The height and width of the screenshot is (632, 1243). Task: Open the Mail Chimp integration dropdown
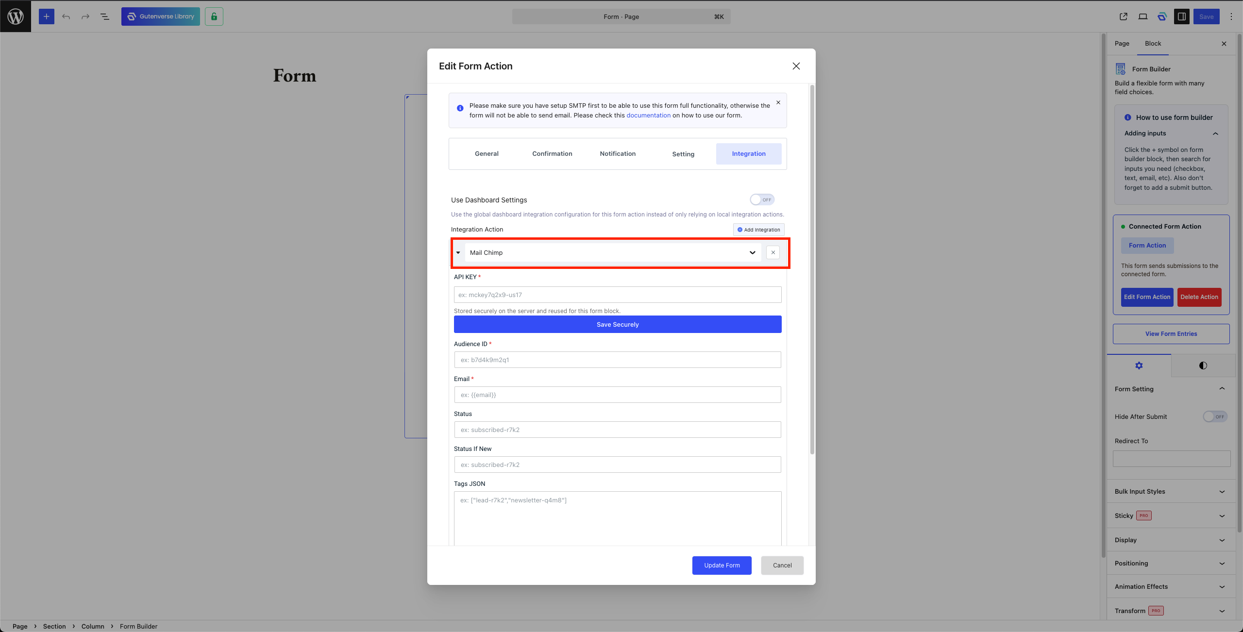[x=613, y=252]
